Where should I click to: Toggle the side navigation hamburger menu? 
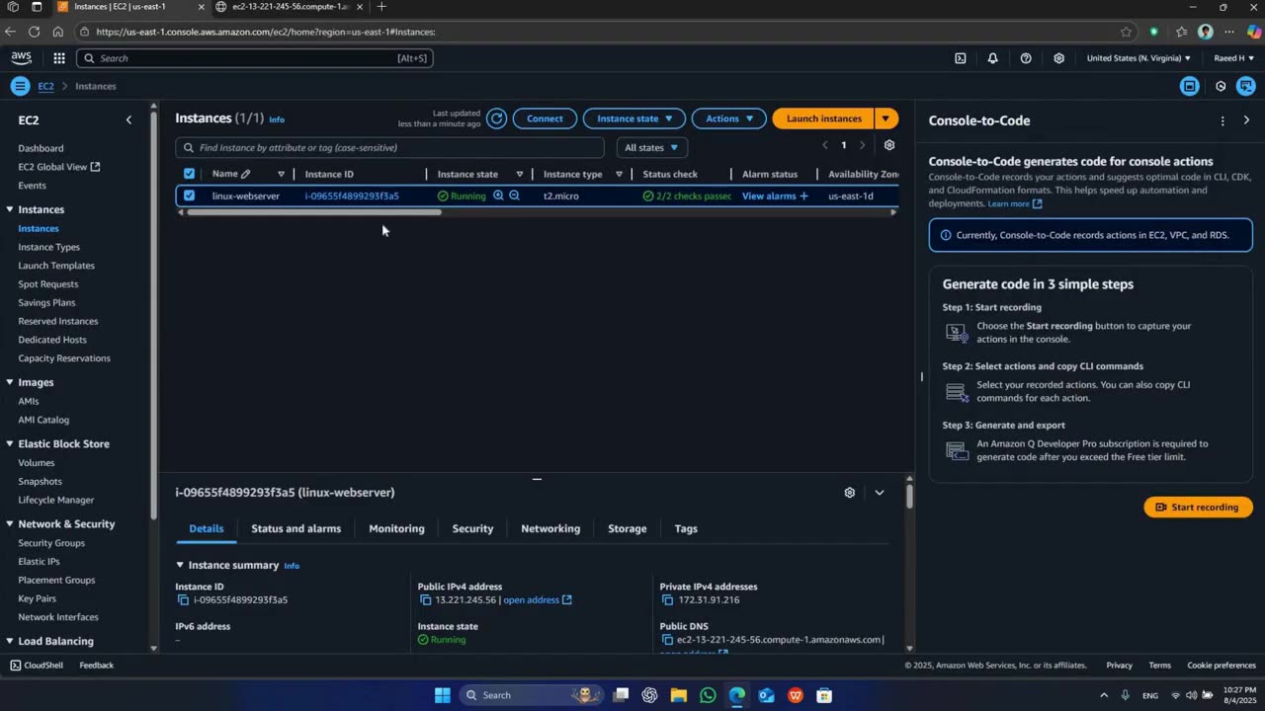tap(20, 86)
